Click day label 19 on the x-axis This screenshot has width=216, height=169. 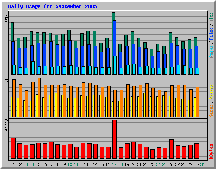click(127, 164)
